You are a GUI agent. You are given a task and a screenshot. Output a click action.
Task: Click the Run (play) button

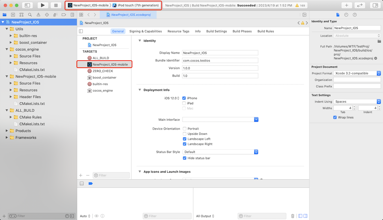tap(43, 5)
